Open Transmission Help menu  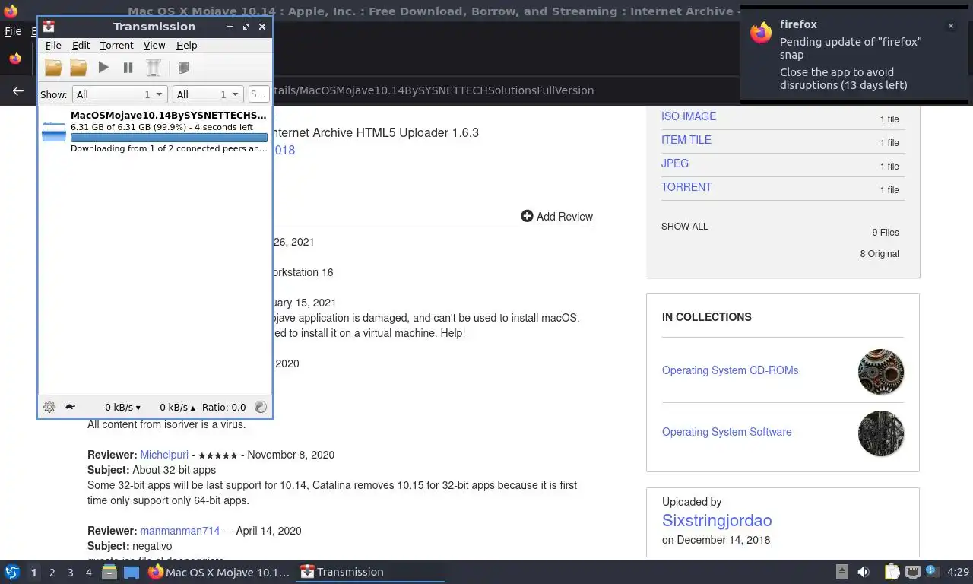point(186,46)
